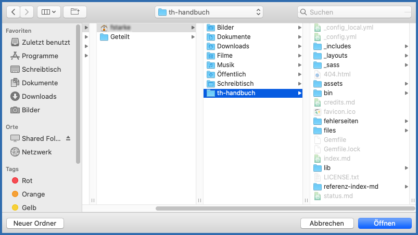Select Bilder in the sidebar

tap(25, 110)
